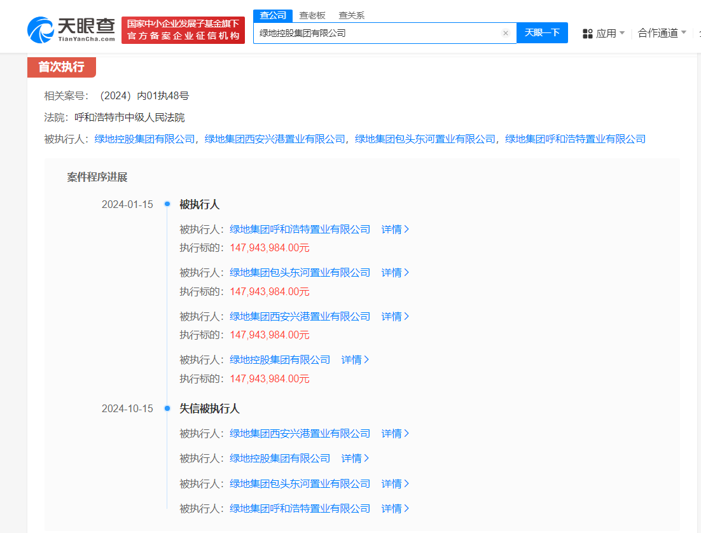The height and width of the screenshot is (533, 701).
Task: Select 147,943,984.00元 amount for 西安兴港置业
Action: (x=270, y=335)
